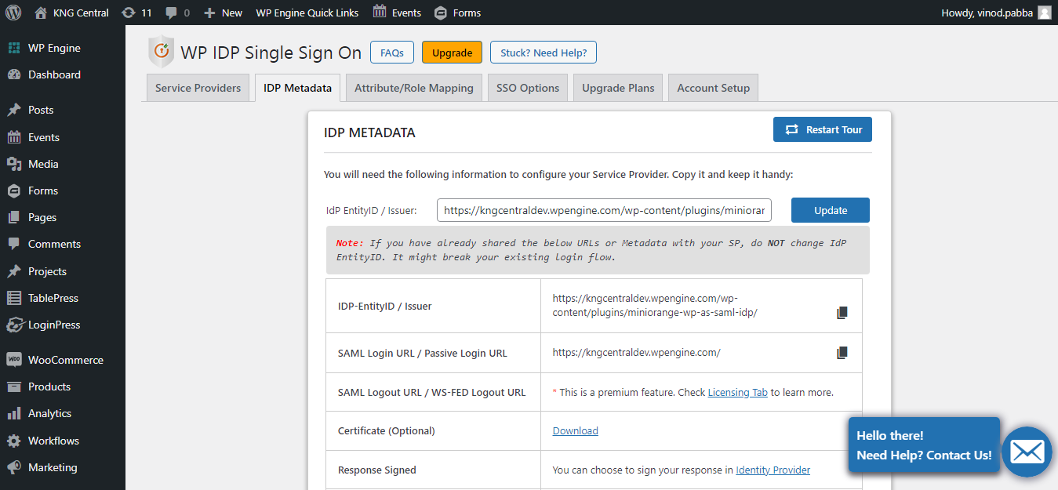Click the Response Signed row label

(377, 470)
